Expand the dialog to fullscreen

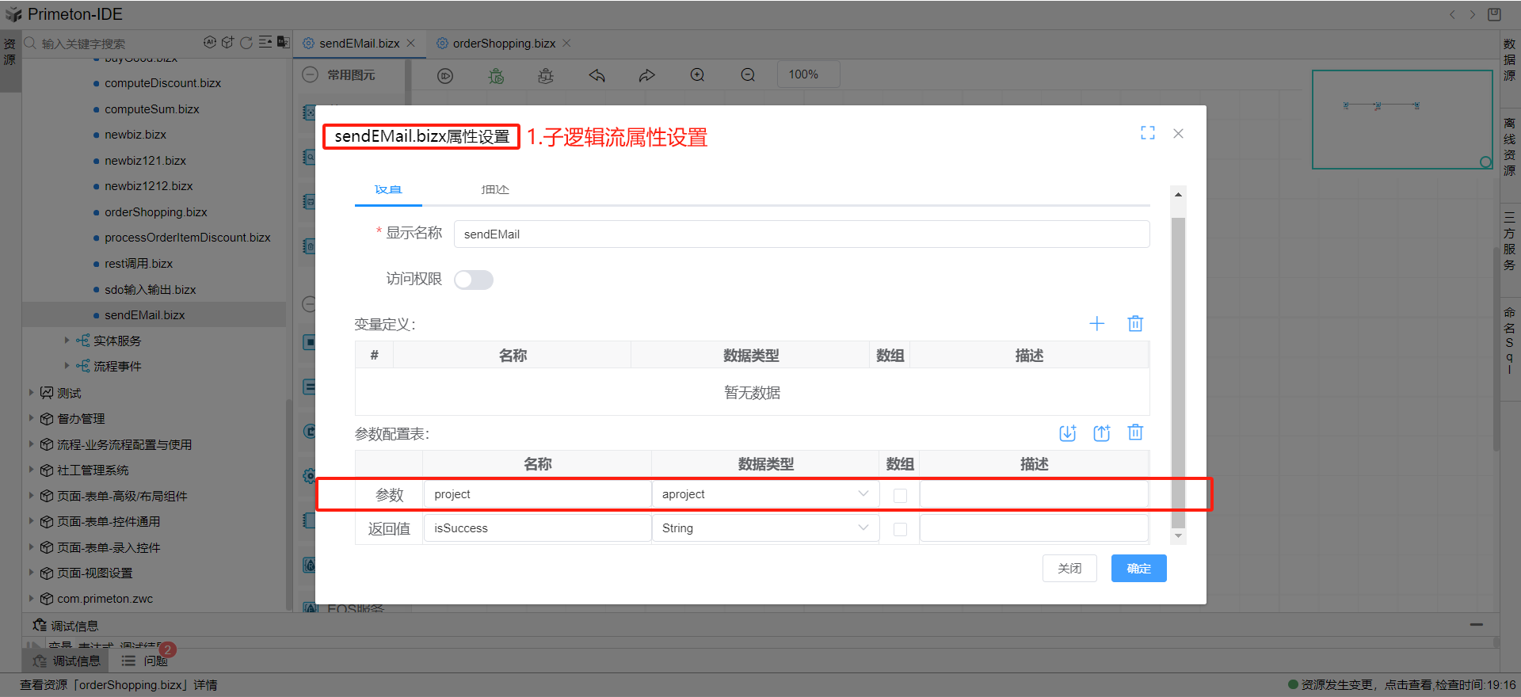pos(1147,133)
